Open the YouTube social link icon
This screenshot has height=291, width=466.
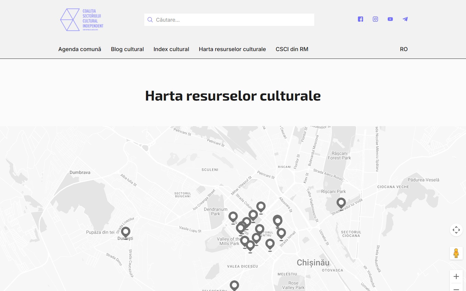pos(390,19)
